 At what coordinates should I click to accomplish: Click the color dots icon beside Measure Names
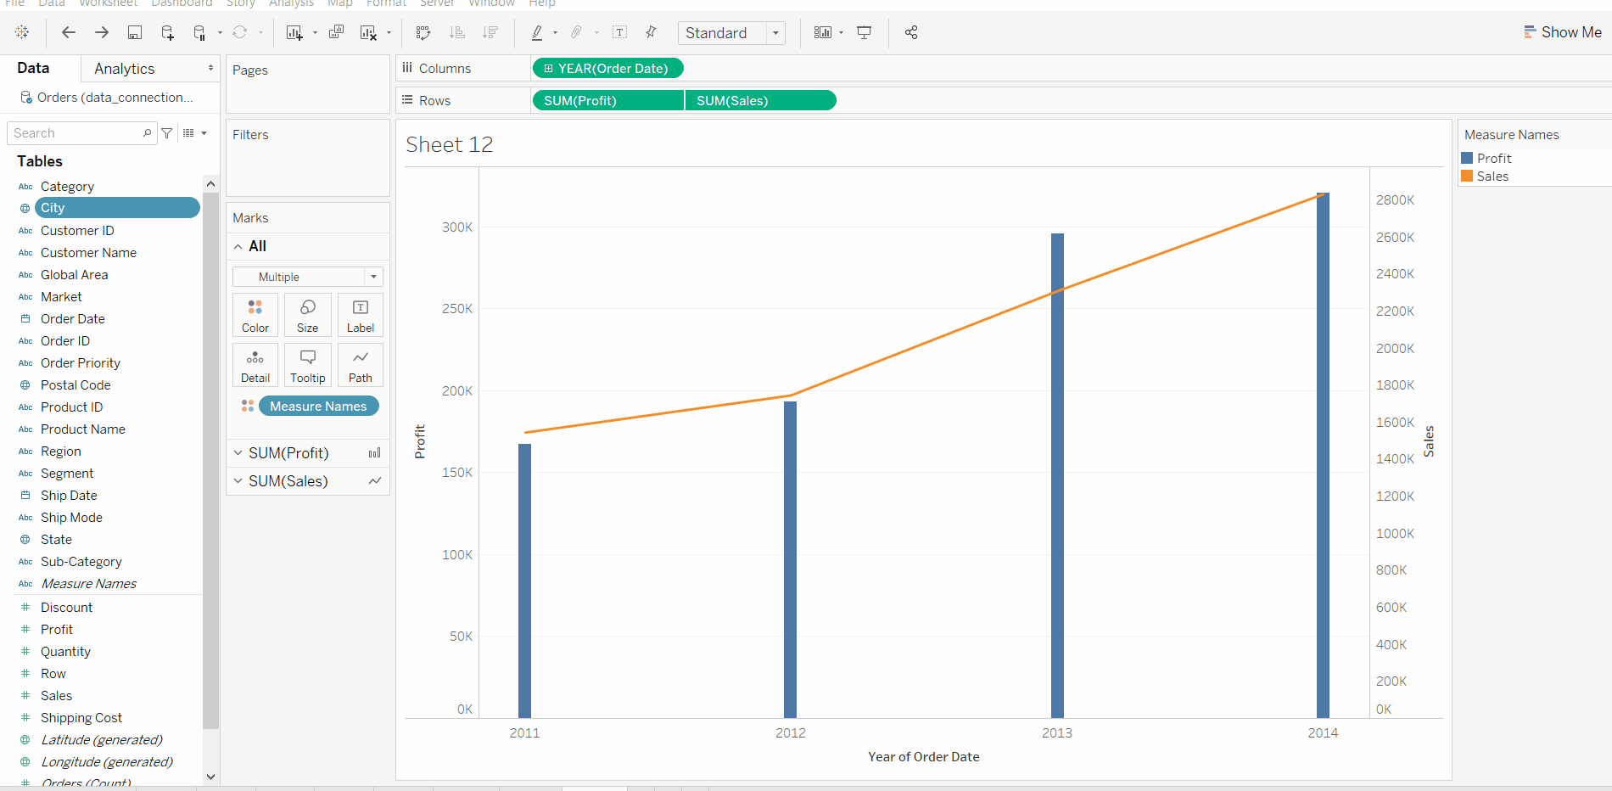248,407
